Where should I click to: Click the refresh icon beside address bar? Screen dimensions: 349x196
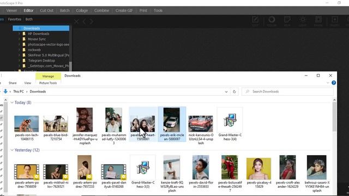click(x=234, y=91)
